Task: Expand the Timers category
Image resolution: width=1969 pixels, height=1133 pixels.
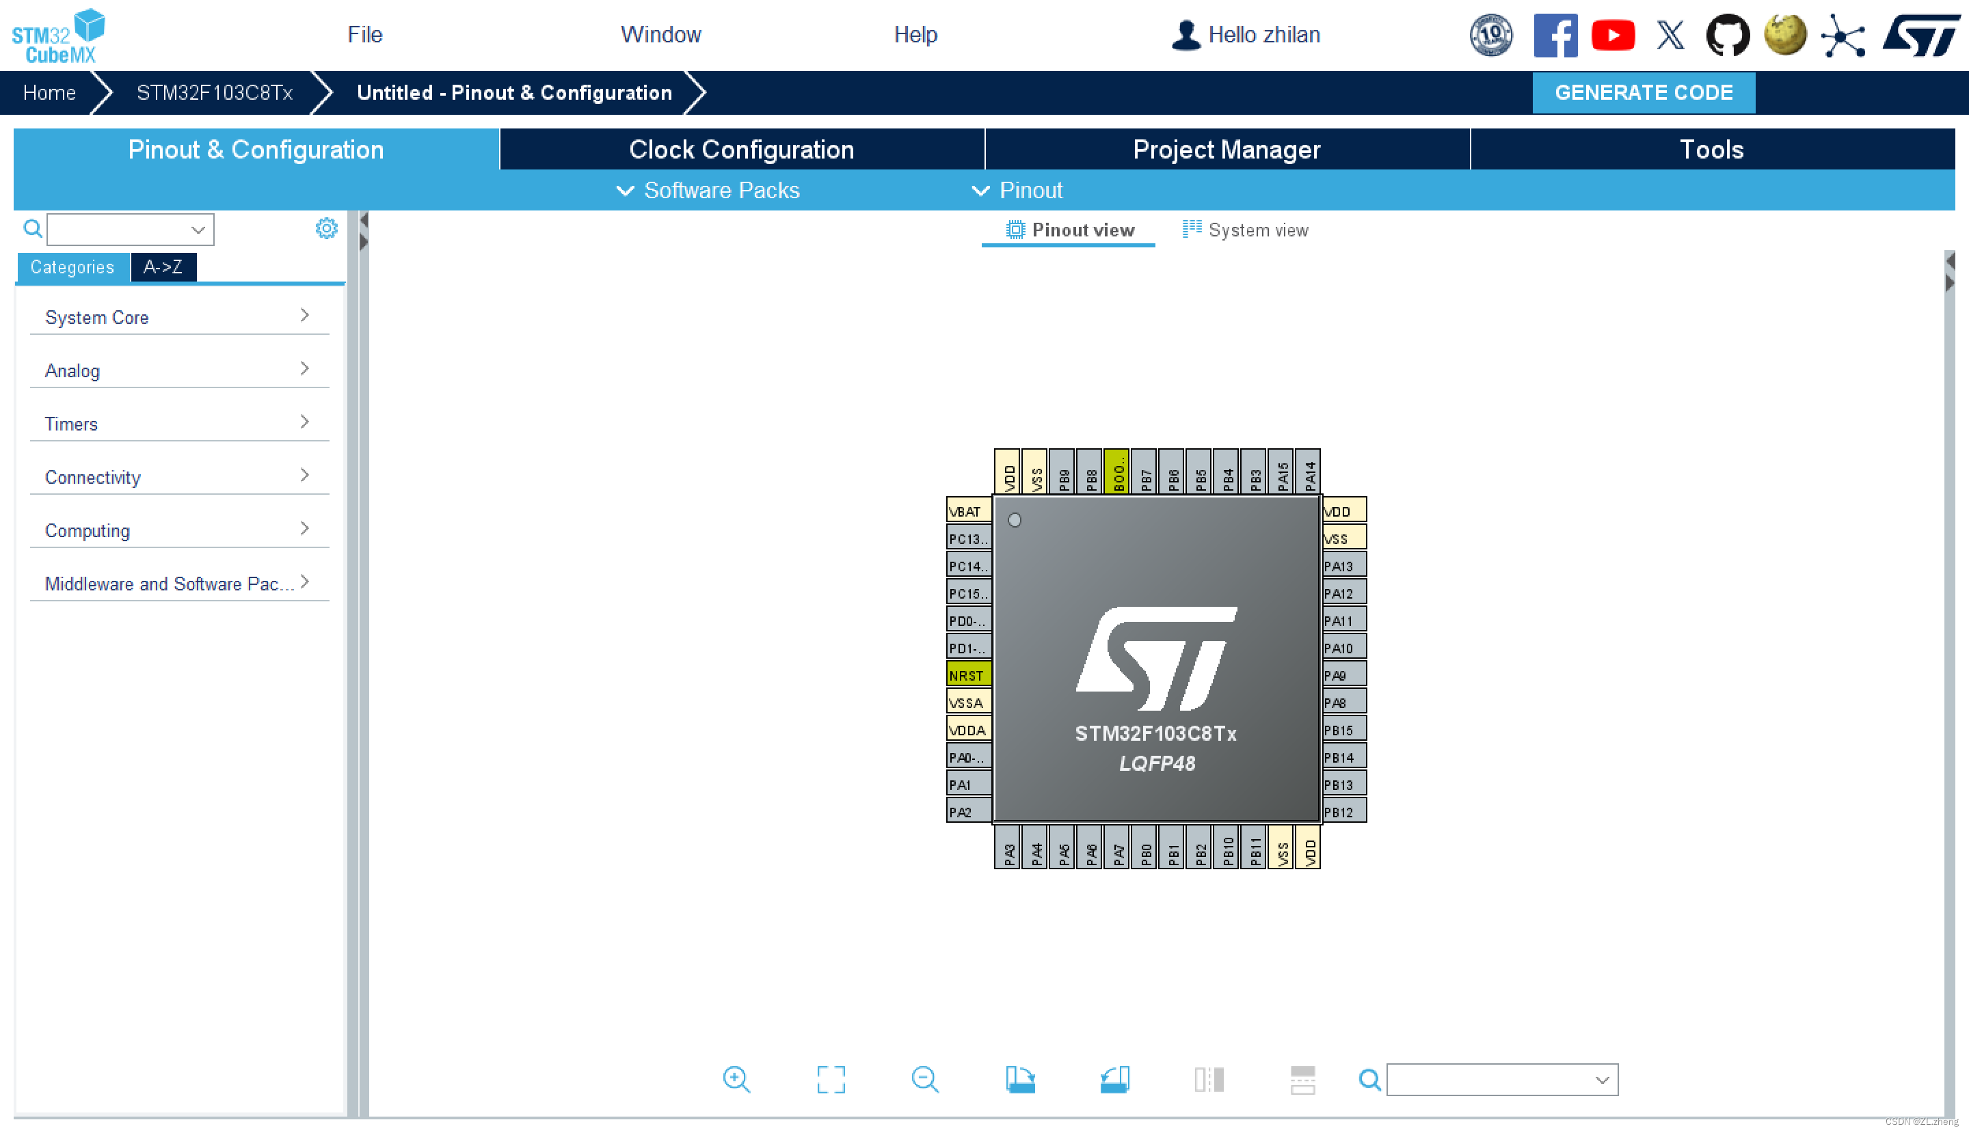Action: [179, 423]
